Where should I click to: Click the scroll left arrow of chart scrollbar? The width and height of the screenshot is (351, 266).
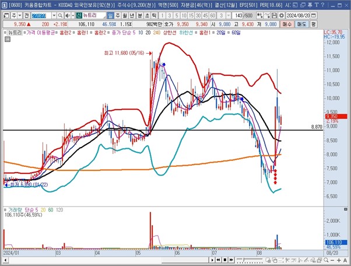click(5, 260)
